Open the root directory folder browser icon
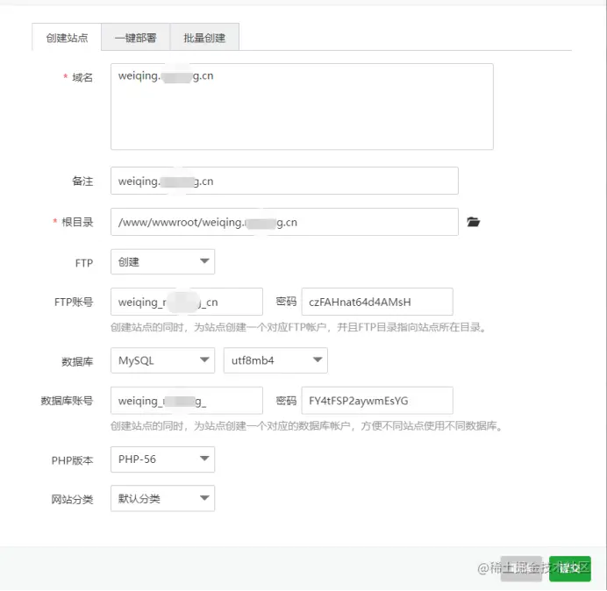Viewport: 607px width, 591px height. pos(473,222)
